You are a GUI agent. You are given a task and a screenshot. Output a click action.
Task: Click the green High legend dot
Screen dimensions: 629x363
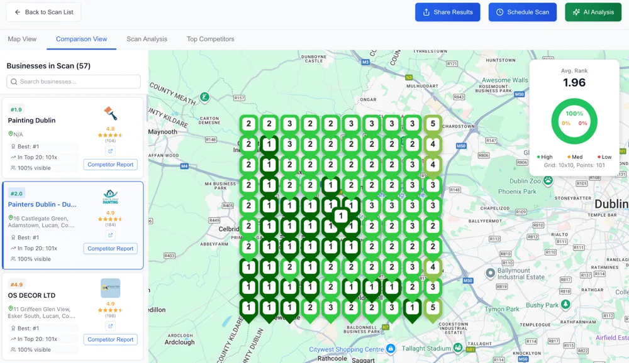[x=538, y=157]
